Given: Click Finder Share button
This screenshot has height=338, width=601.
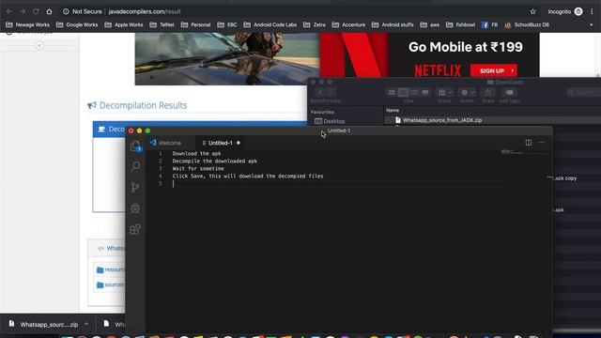Looking at the screenshot, I should coord(488,92).
